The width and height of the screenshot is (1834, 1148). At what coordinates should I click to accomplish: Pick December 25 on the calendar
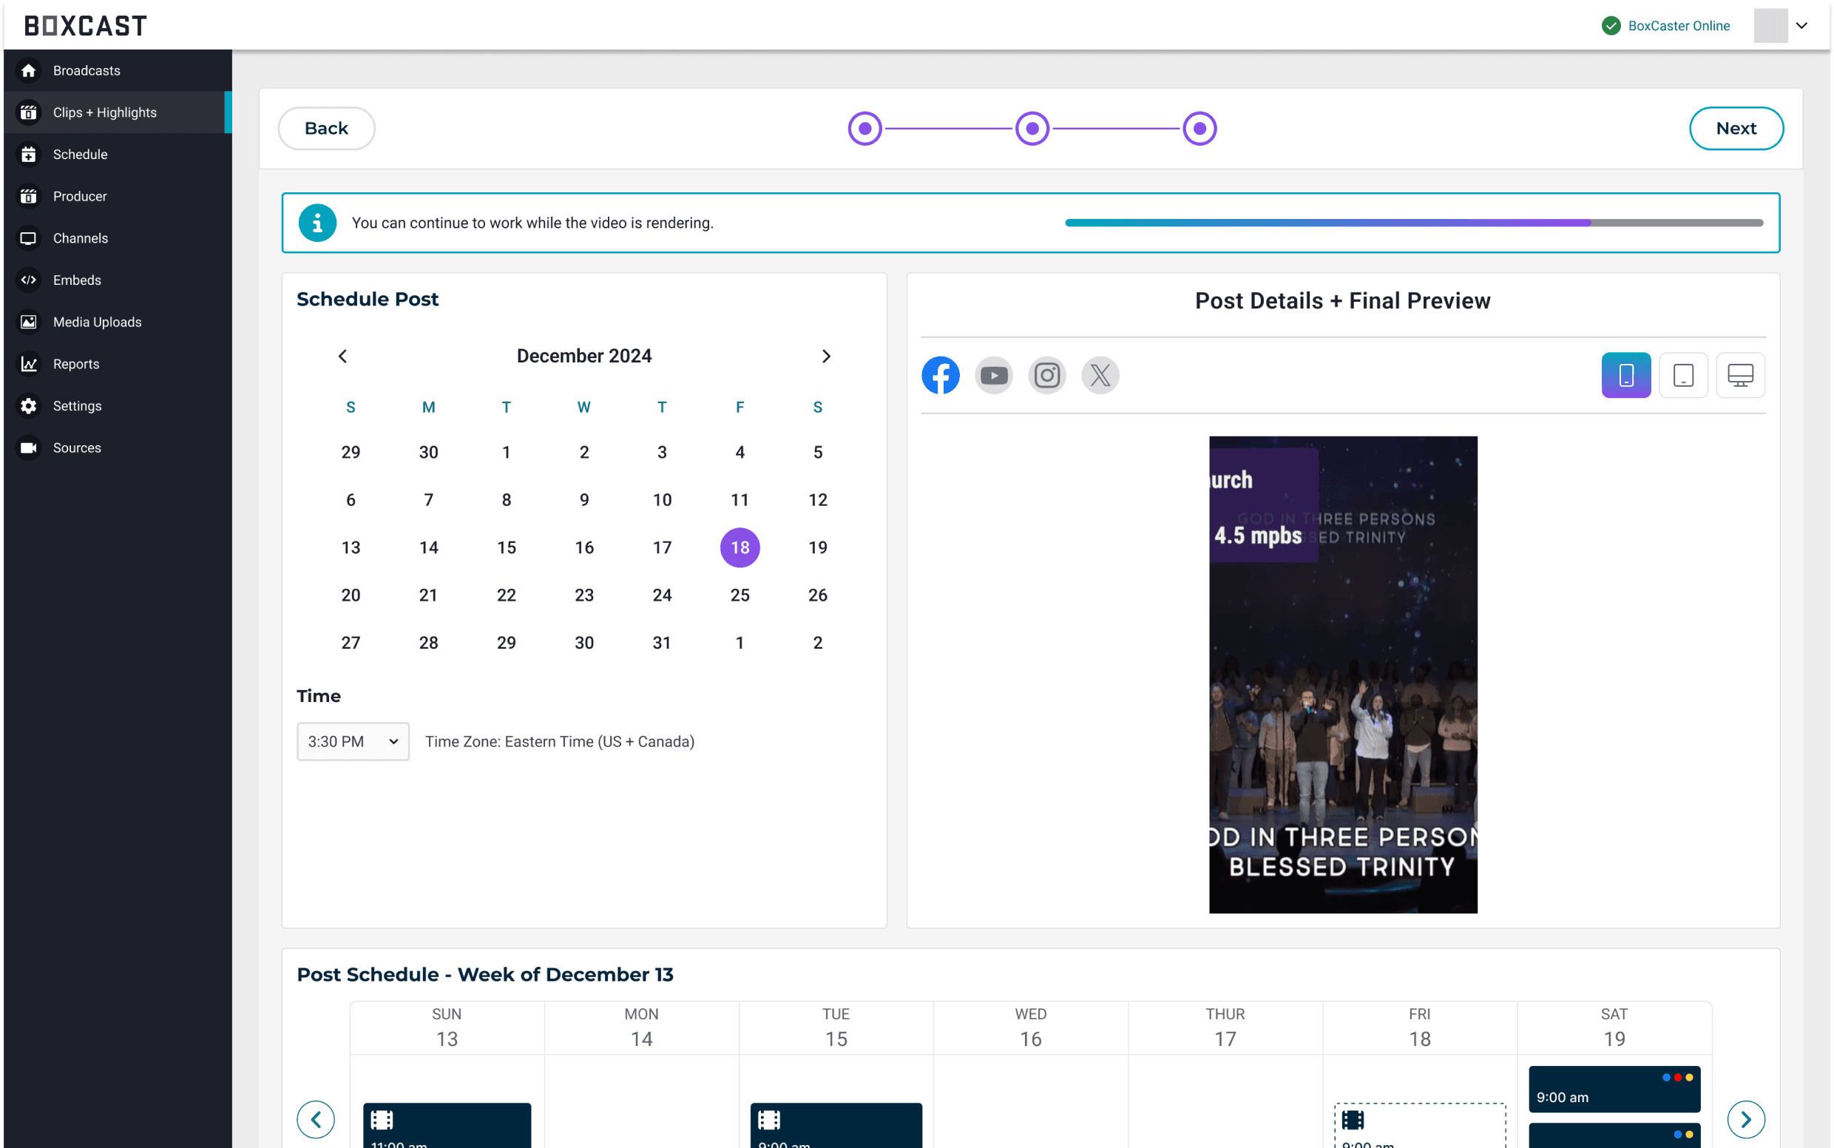pyautogui.click(x=740, y=595)
